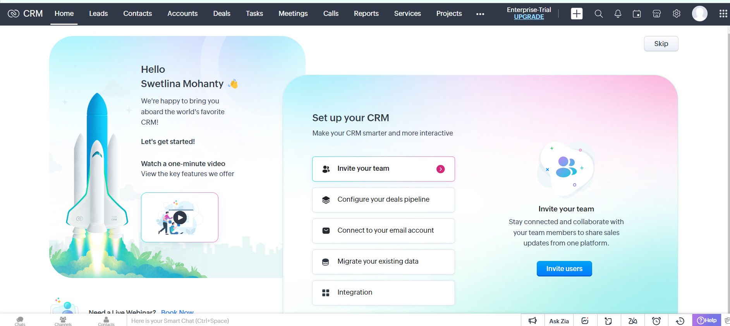The height and width of the screenshot is (326, 730).
Task: Open the marketplace store icon
Action: click(x=657, y=14)
